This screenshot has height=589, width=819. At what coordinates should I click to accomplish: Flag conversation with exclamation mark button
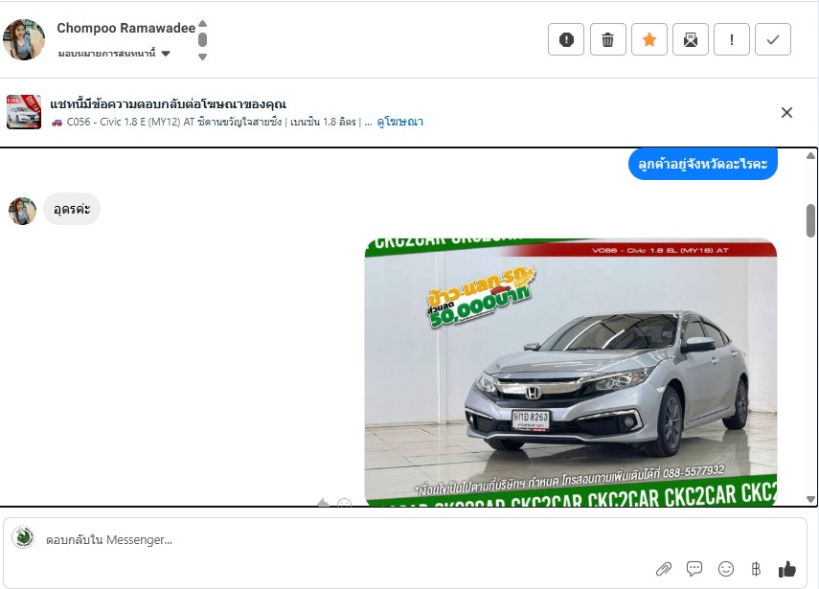pos(731,39)
